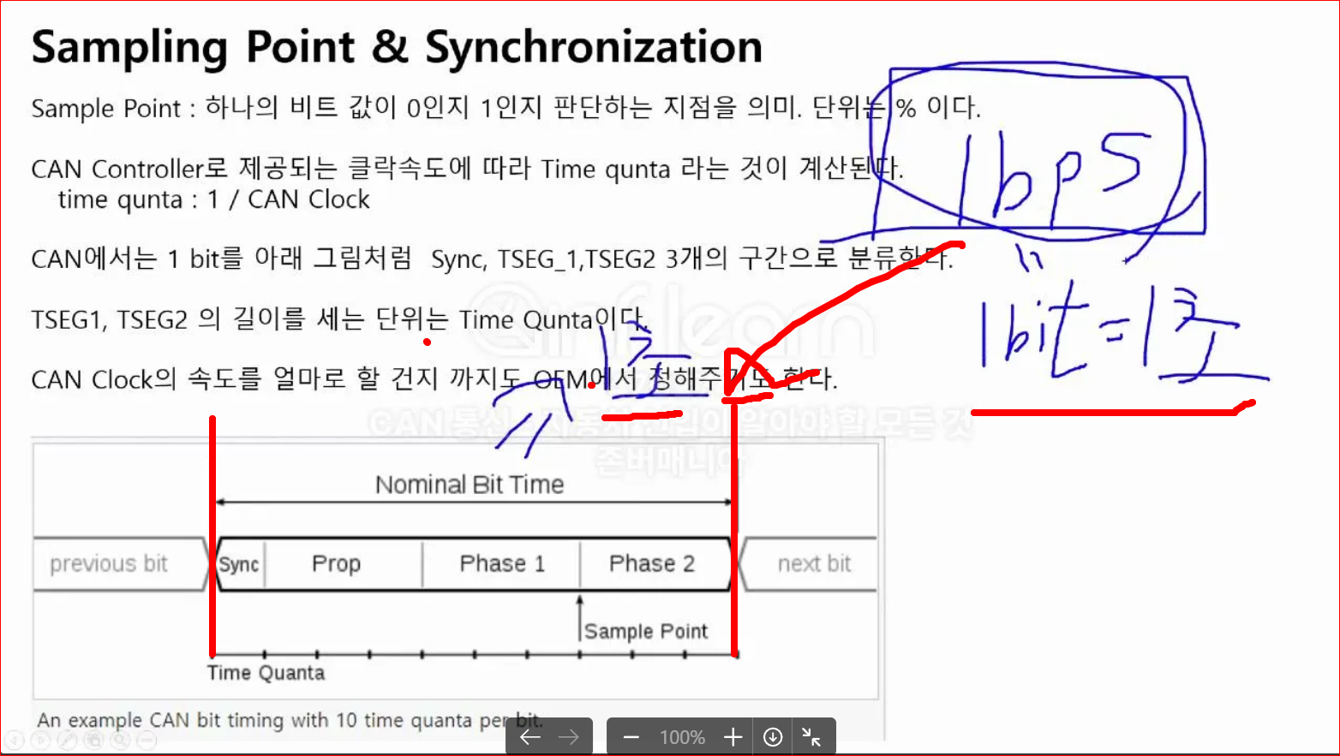Click the faint previous slide control
The height and width of the screenshot is (756, 1340).
pos(15,741)
